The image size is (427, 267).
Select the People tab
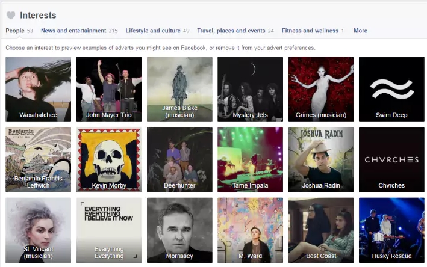[19, 31]
